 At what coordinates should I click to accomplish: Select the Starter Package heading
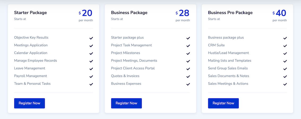click(30, 13)
